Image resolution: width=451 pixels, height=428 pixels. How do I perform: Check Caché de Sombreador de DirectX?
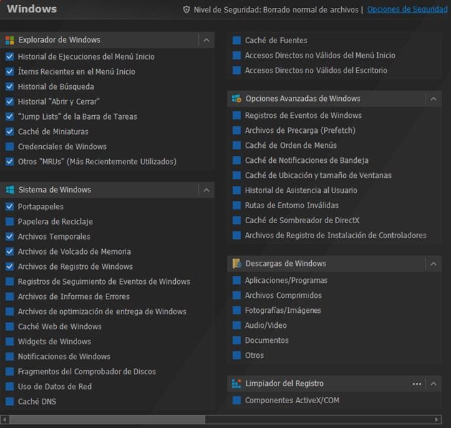pyautogui.click(x=237, y=221)
